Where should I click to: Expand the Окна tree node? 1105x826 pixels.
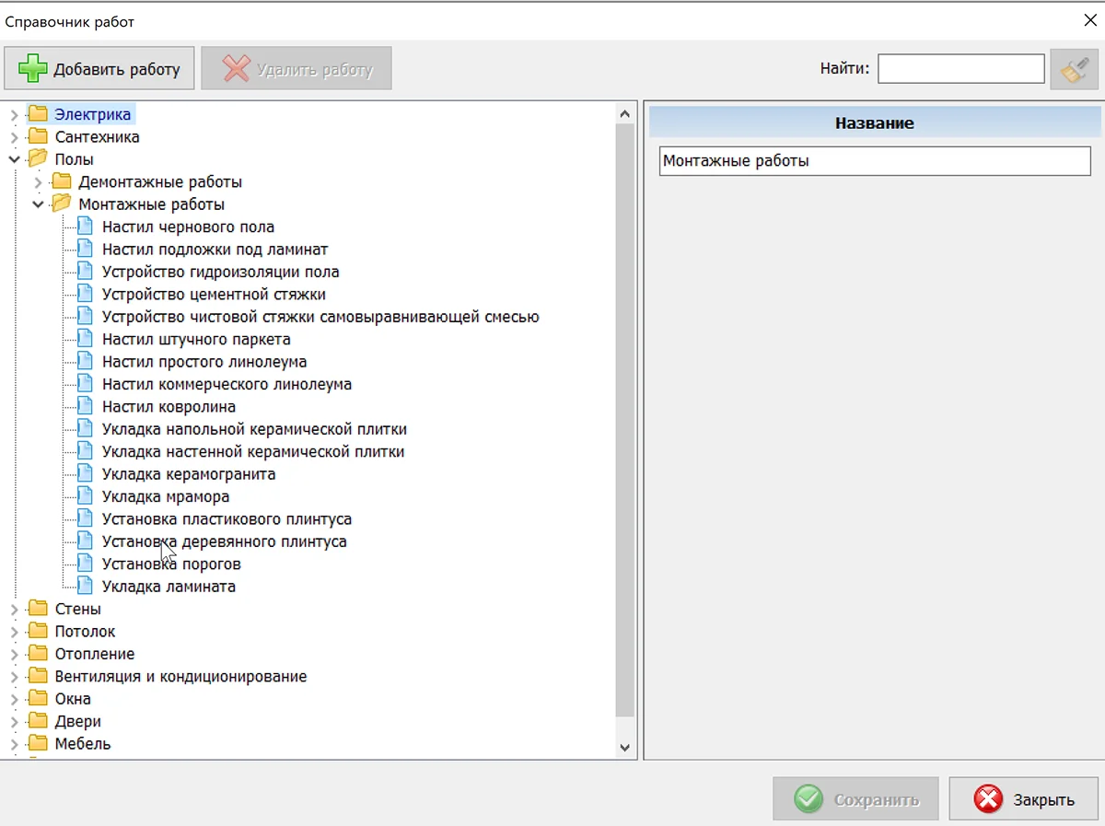click(x=14, y=699)
